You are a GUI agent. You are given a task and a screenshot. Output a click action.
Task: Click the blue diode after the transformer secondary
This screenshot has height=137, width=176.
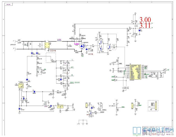point(51,106)
